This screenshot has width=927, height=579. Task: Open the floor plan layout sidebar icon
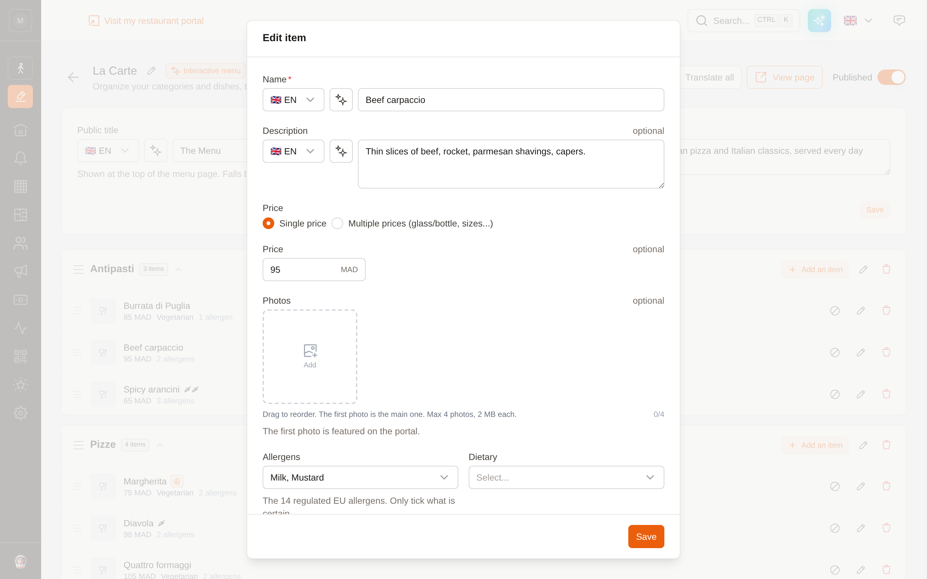pos(20,215)
